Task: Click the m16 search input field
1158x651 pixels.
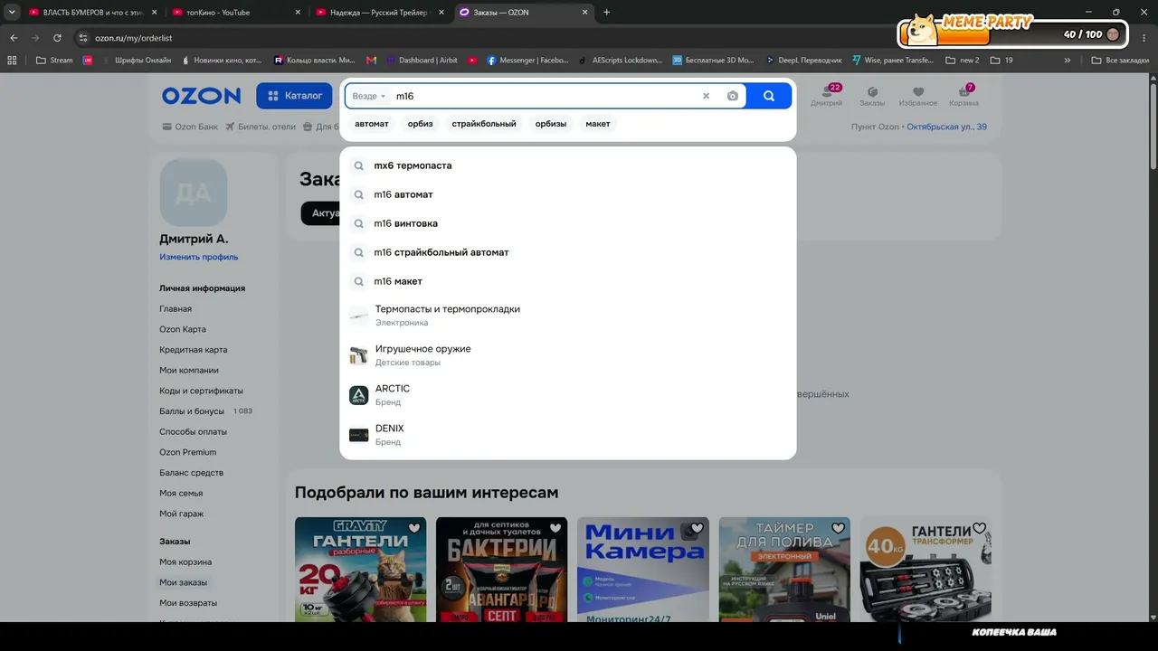Action: 546,96
